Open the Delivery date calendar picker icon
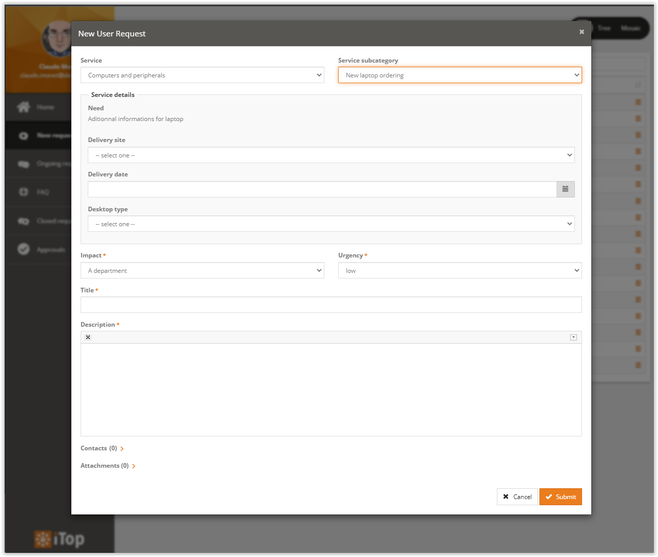 tap(565, 189)
